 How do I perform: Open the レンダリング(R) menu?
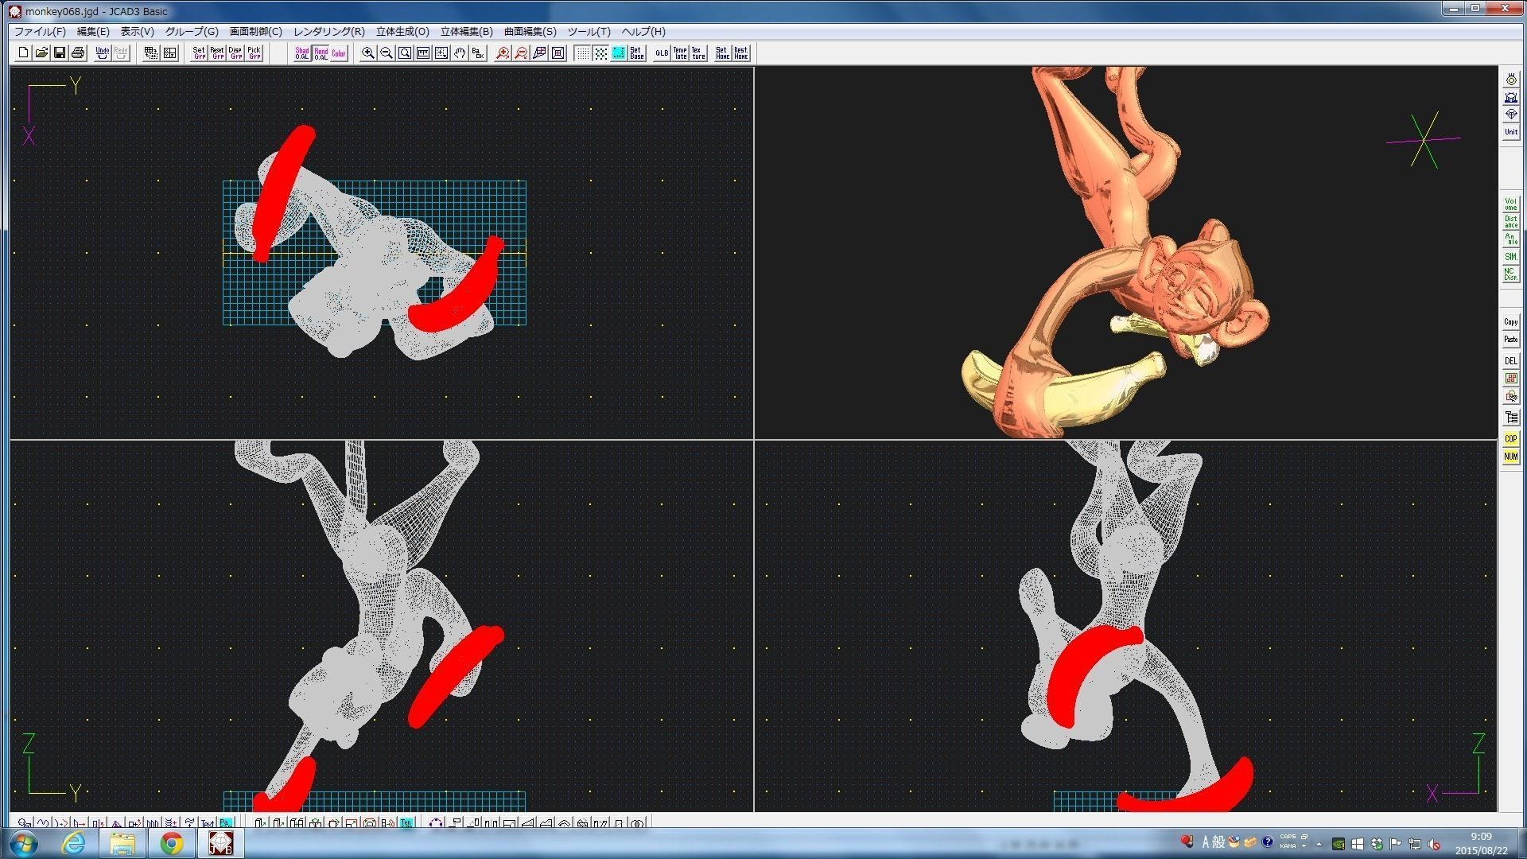point(328,32)
